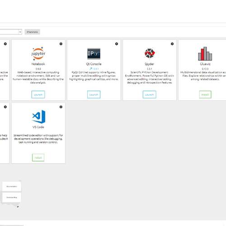Viewport: 226px width, 226px height.
Task: Select the Glueviz title text
Action: pos(205,64)
